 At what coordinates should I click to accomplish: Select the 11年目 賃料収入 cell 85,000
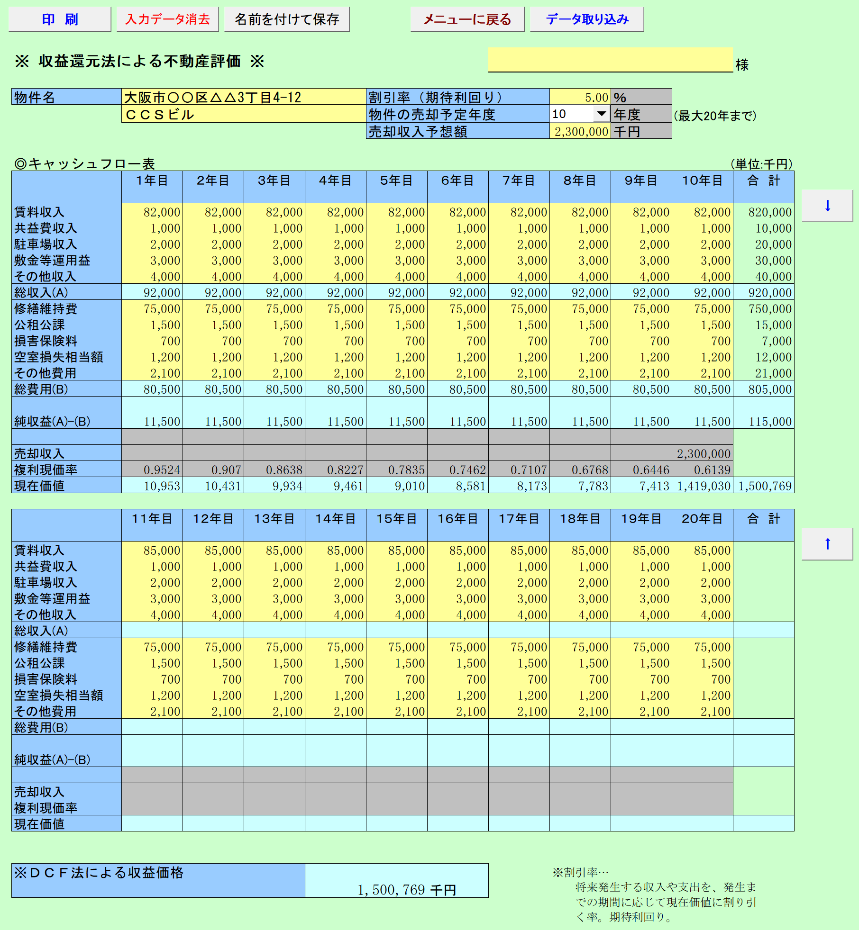point(152,550)
